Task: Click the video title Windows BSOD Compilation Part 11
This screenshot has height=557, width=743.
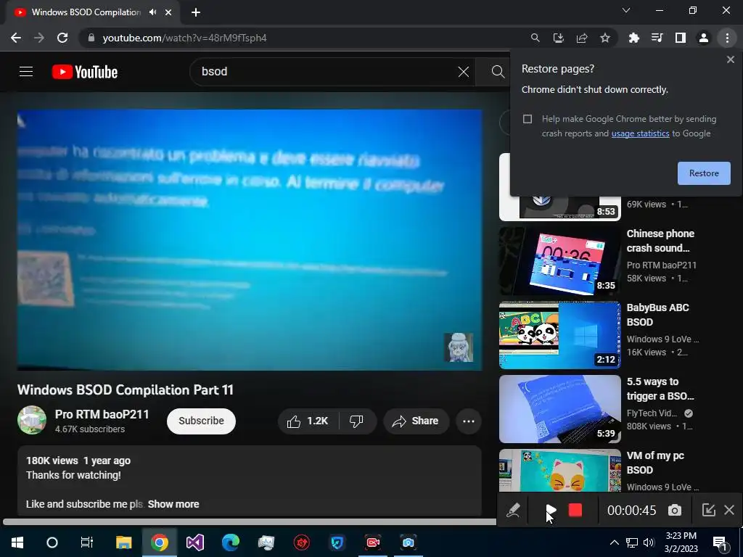Action: tap(126, 389)
